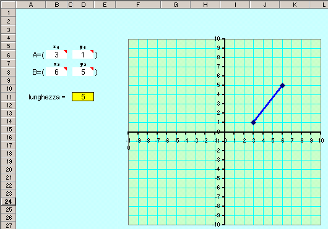The width and height of the screenshot is (328, 229).
Task: Select the y2 input cell containing 5
Action: click(83, 72)
